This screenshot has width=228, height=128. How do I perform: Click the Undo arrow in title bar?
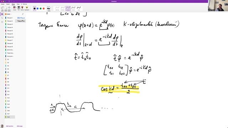(x=9, y=1)
